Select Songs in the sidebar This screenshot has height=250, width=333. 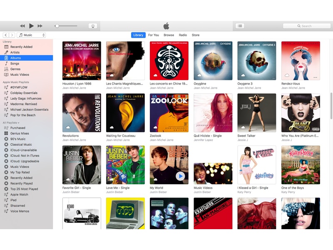(x=26, y=63)
